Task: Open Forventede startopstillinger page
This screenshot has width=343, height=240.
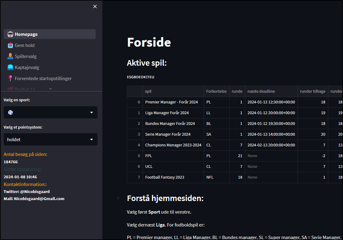Action: 50,78
